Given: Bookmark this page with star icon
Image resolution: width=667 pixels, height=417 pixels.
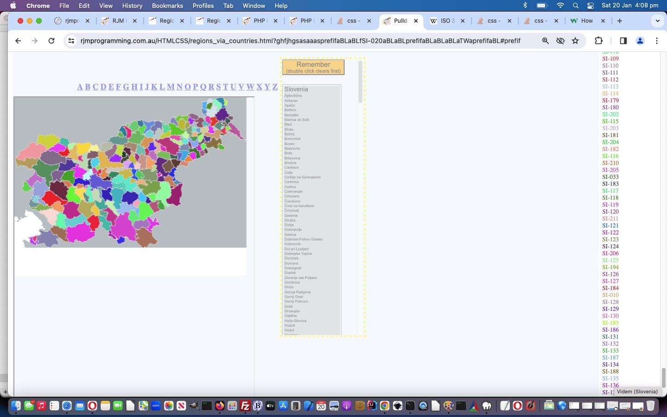Looking at the screenshot, I should coord(575,41).
